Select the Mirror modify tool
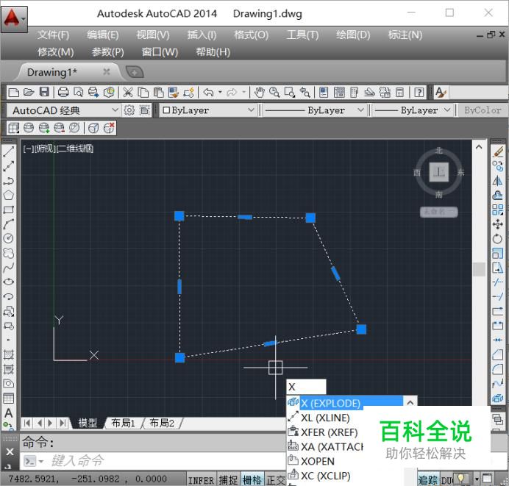Image resolution: width=509 pixels, height=486 pixels. pos(498,181)
